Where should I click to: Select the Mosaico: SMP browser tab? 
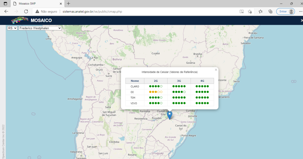38,4
